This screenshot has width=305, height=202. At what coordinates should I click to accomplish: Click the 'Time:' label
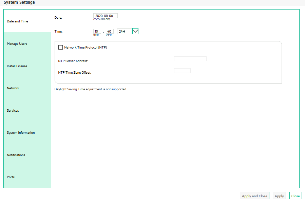coord(58,31)
